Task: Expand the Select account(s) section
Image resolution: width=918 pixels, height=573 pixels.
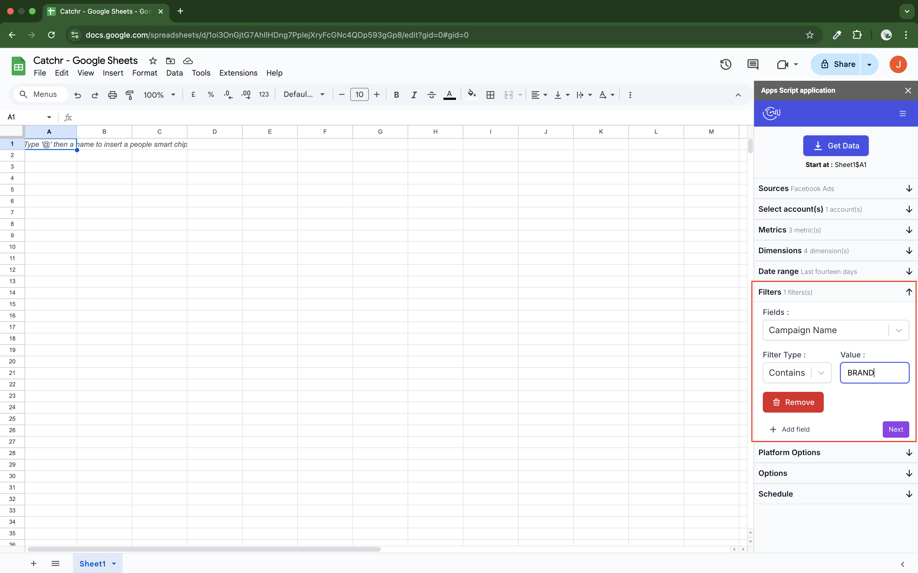Action: [836, 209]
